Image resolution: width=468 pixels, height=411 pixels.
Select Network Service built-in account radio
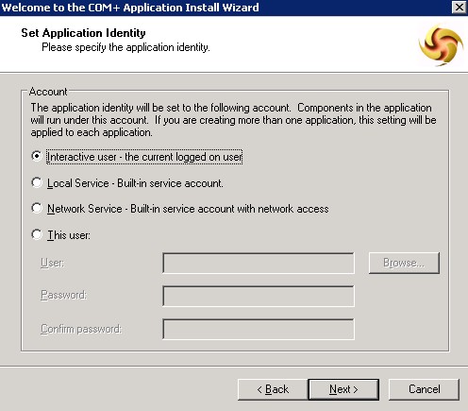pyautogui.click(x=37, y=208)
